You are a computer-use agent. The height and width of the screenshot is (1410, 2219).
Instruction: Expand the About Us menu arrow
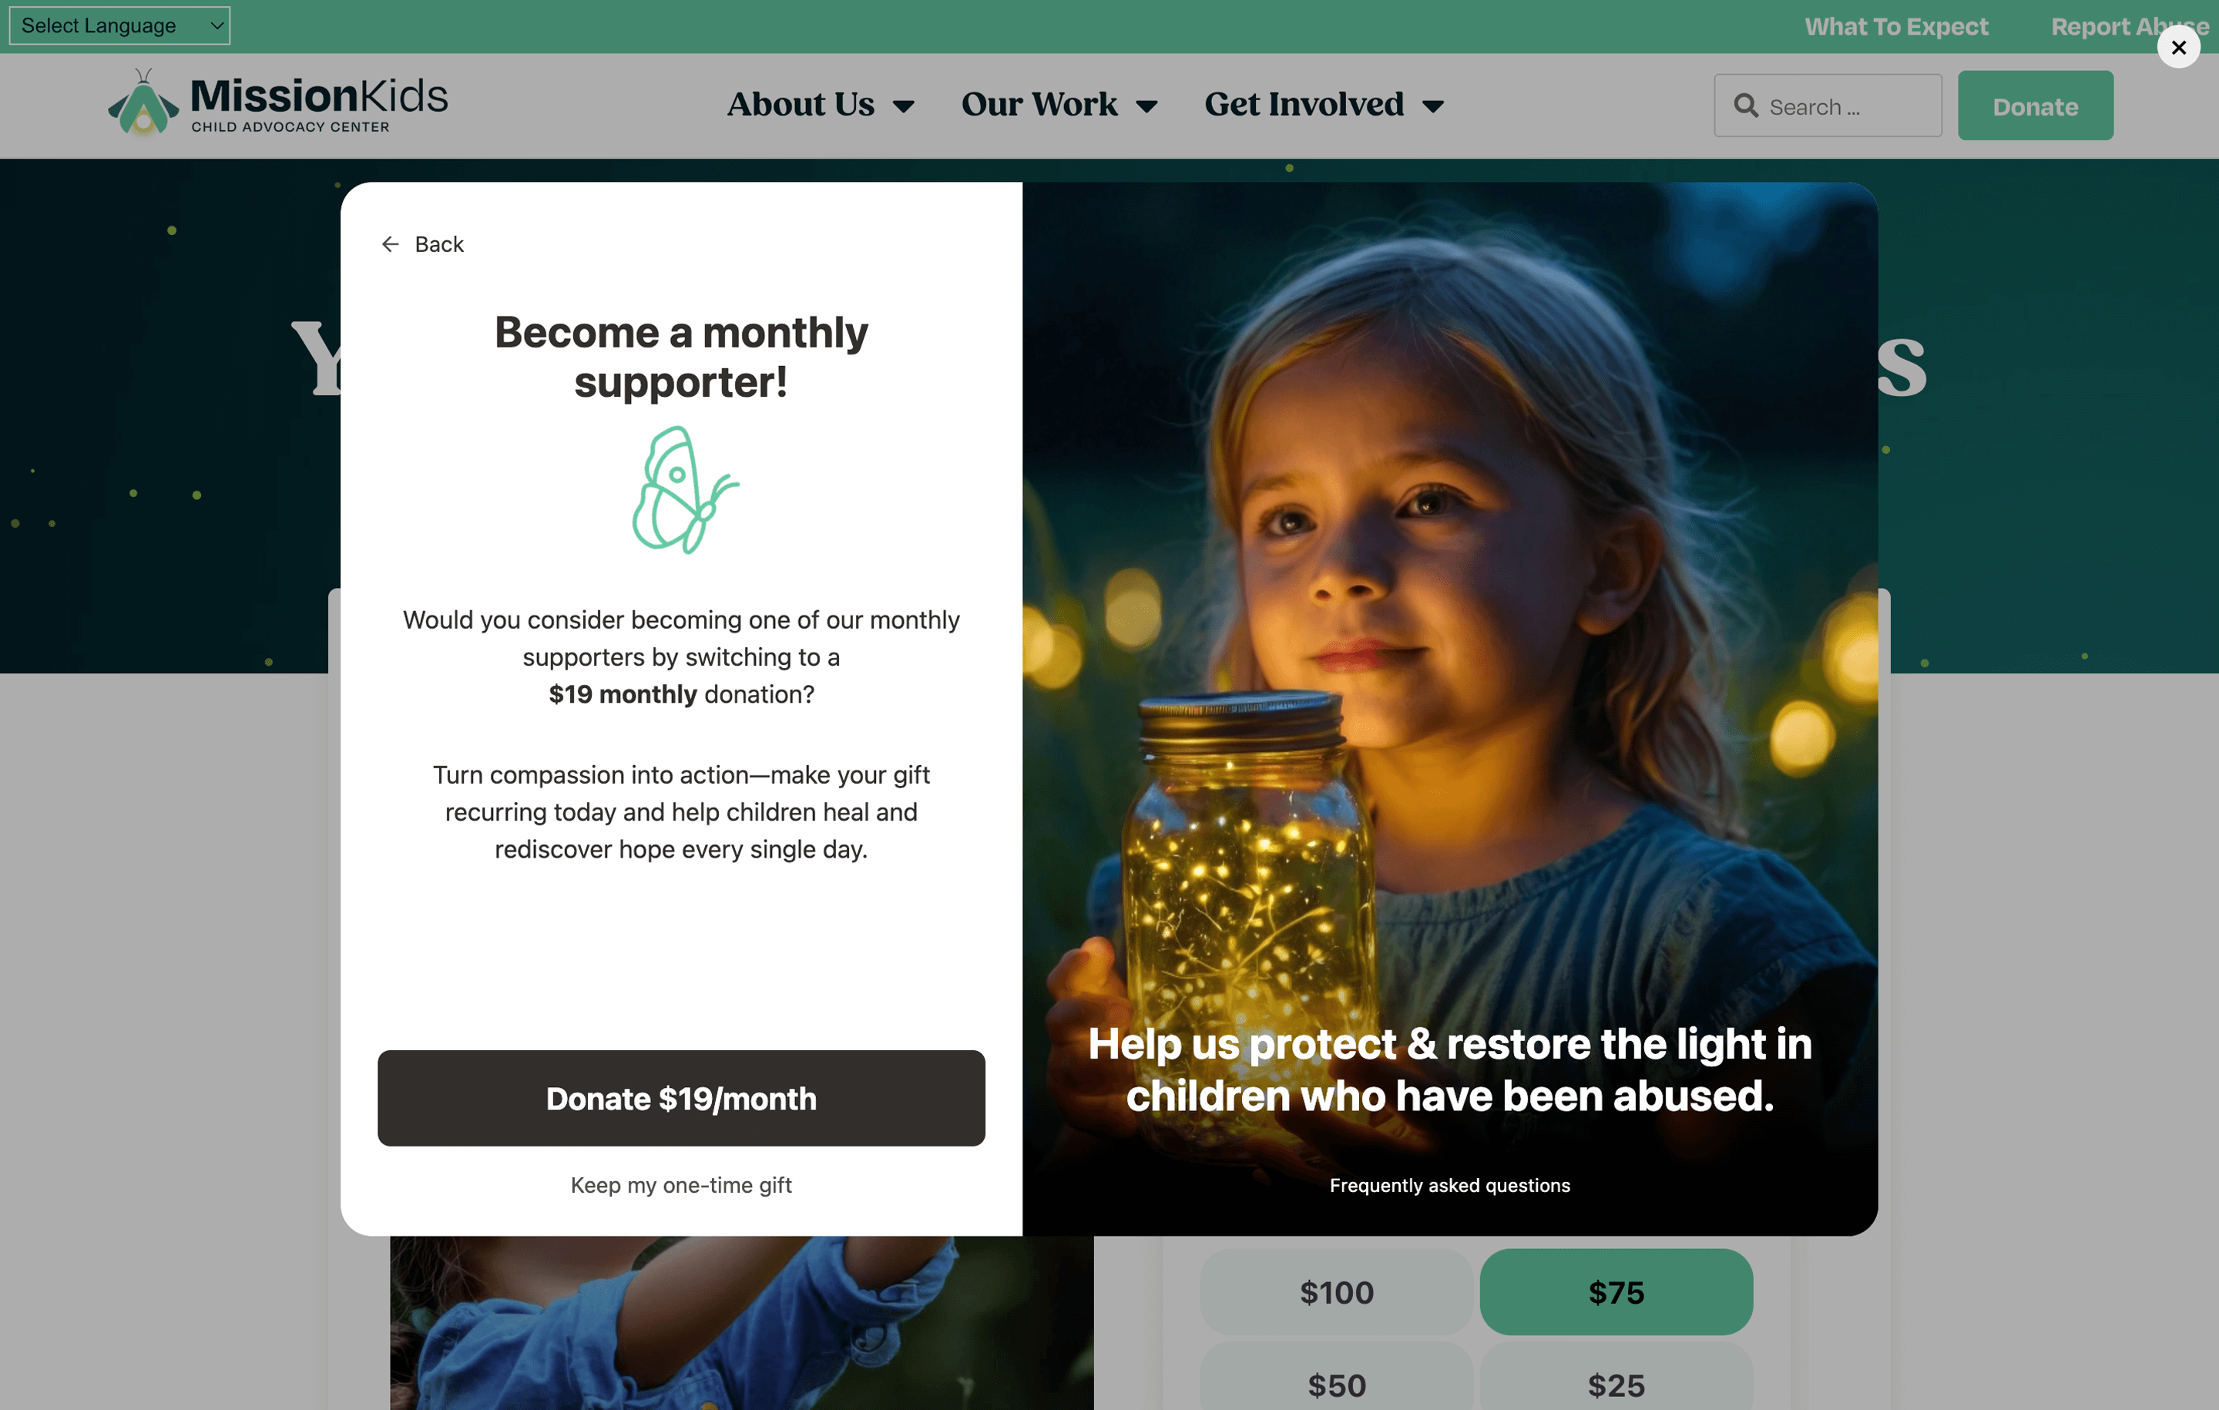[904, 107]
